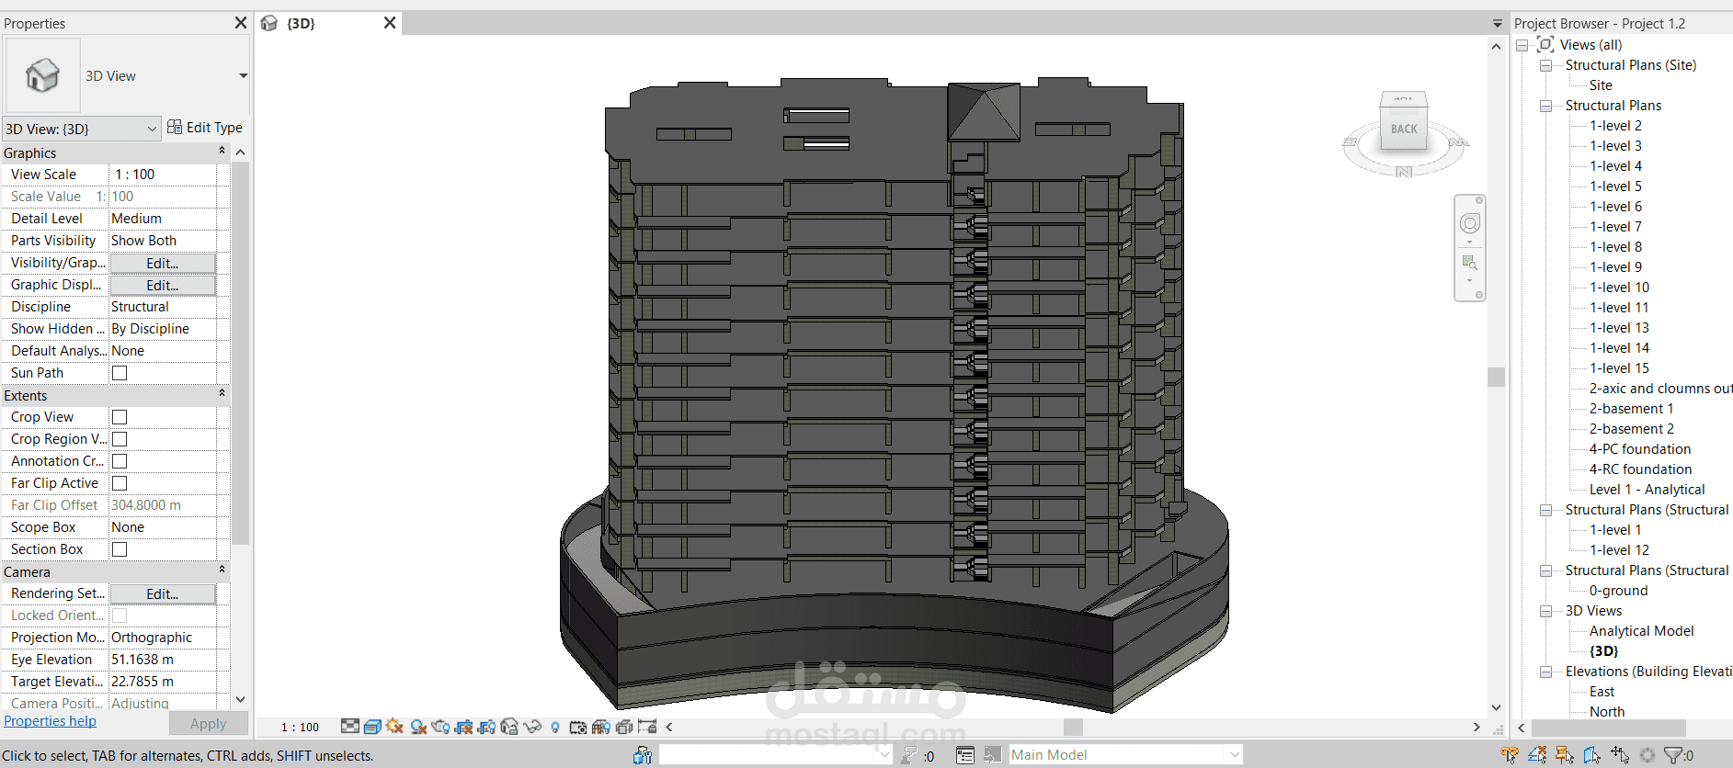Open the Properties help link
Image resolution: width=1733 pixels, height=768 pixels.
pyautogui.click(x=50, y=721)
